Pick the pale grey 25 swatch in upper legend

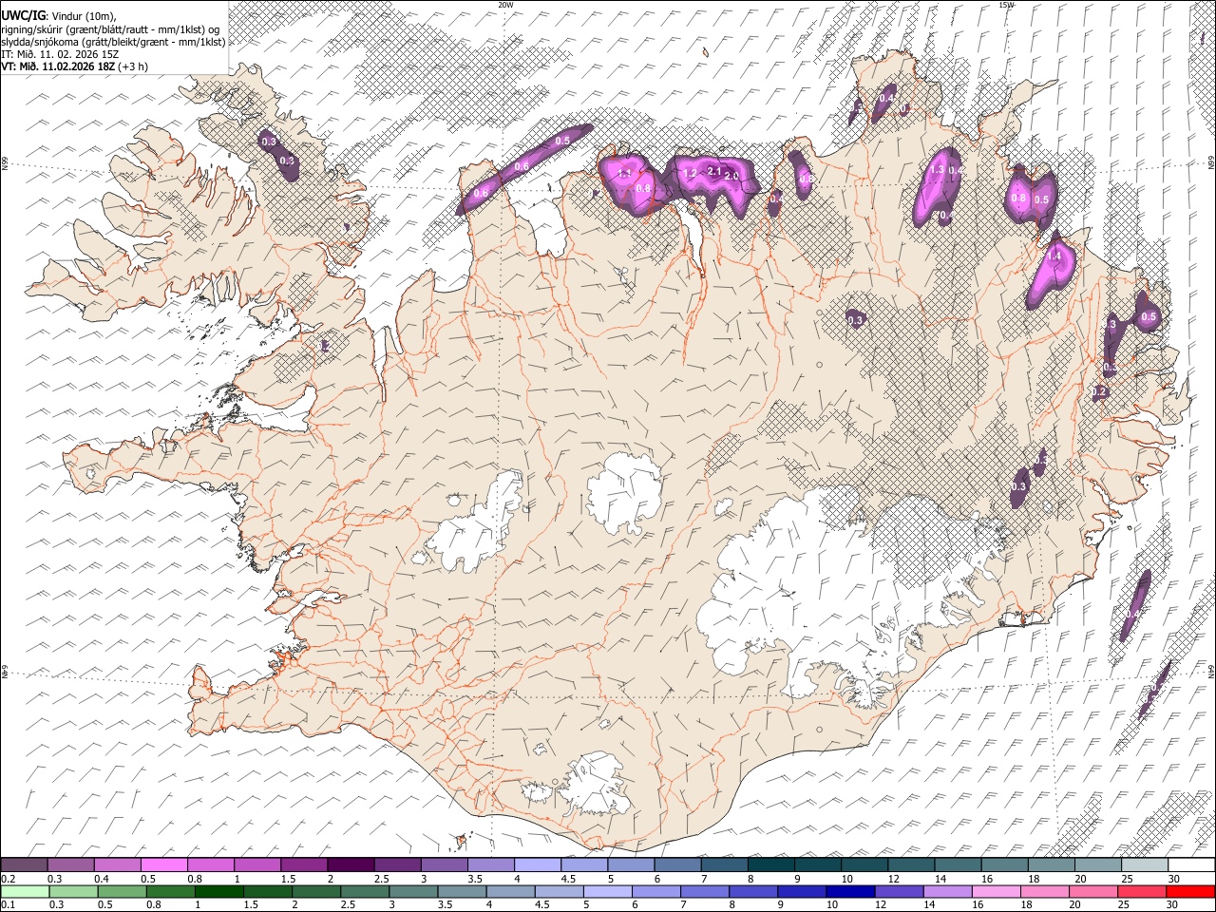(1145, 864)
